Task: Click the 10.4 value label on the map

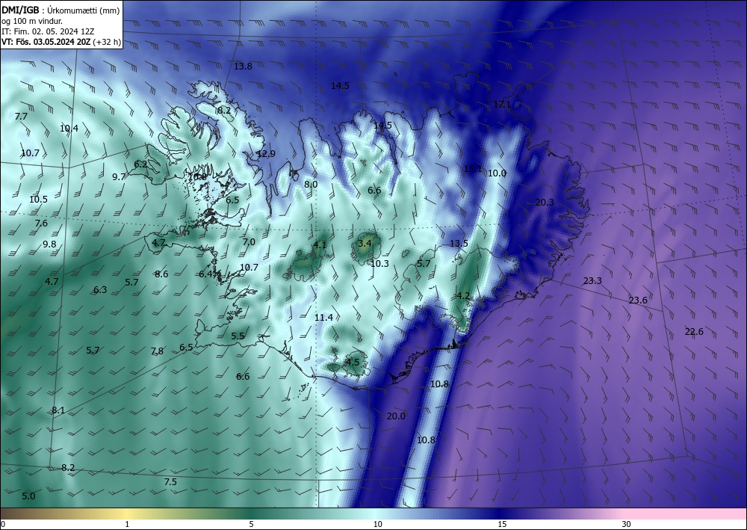Action: (69, 129)
